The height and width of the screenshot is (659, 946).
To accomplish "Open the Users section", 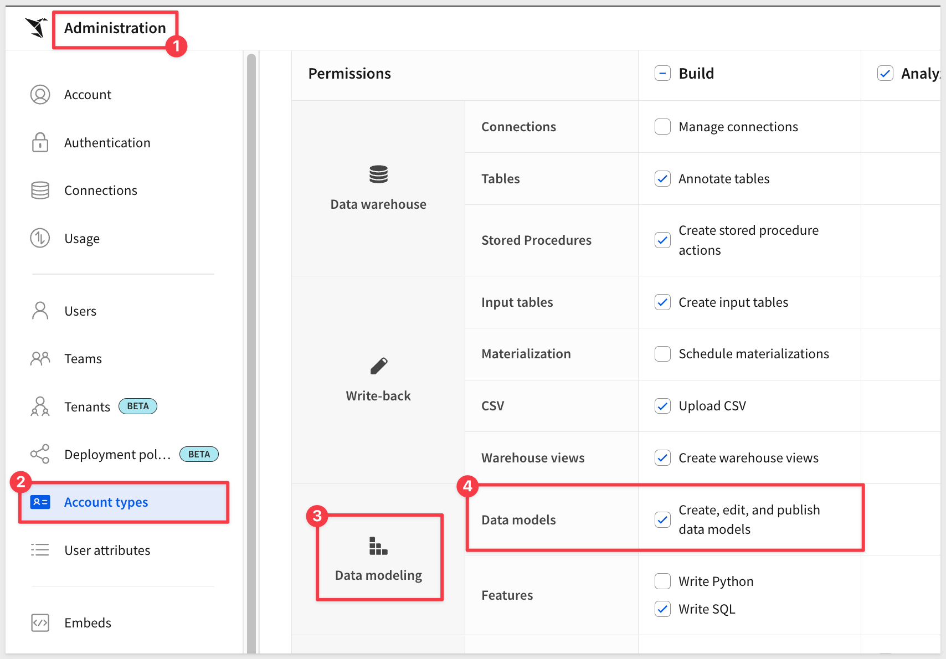I will [80, 311].
